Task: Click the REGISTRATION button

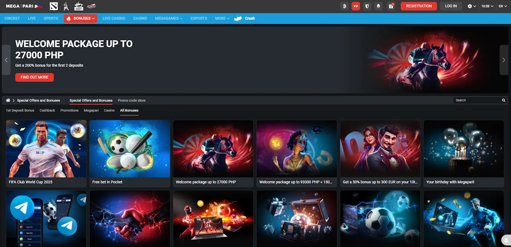Action: (419, 6)
